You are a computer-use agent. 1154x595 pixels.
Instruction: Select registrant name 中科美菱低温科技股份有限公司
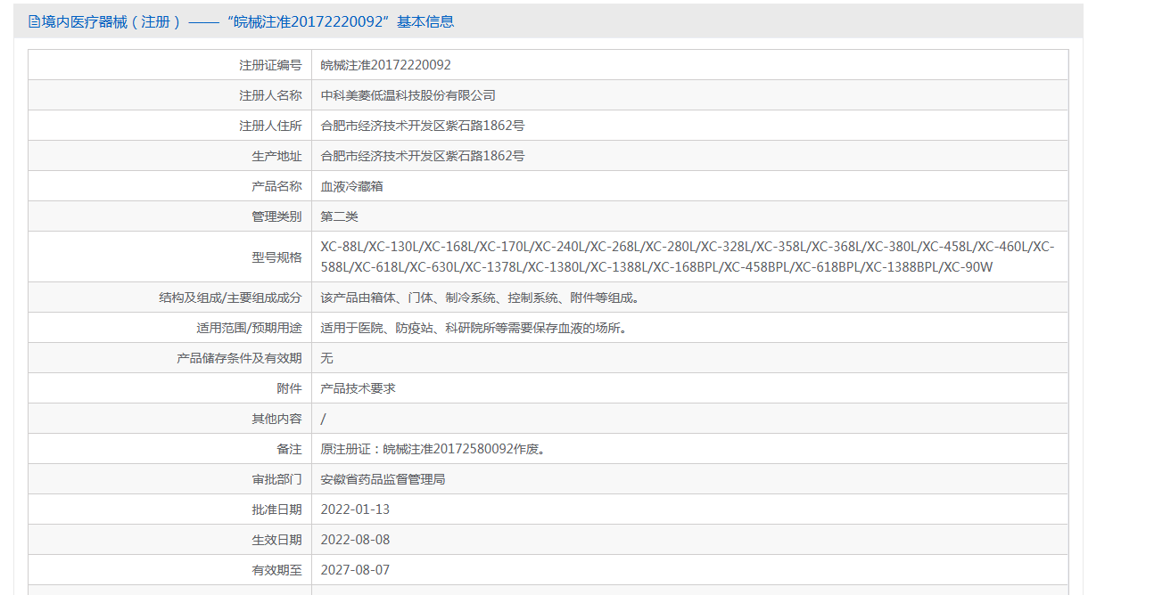pyautogui.click(x=408, y=95)
